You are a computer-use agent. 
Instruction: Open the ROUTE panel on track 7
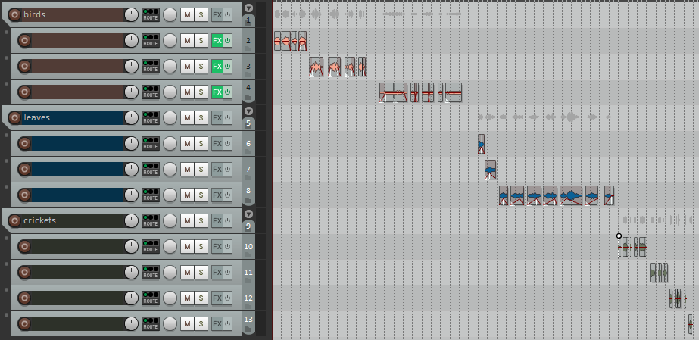[151, 170]
